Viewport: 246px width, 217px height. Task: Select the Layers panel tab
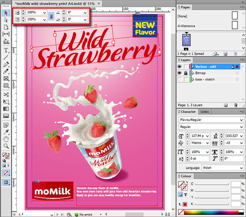pyautogui.click(x=184, y=60)
